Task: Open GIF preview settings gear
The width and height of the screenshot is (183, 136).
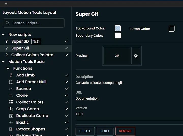Action: click(x=136, y=56)
